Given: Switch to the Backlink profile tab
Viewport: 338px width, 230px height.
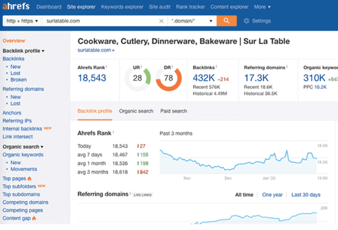Looking at the screenshot, I should pyautogui.click(x=95, y=111).
